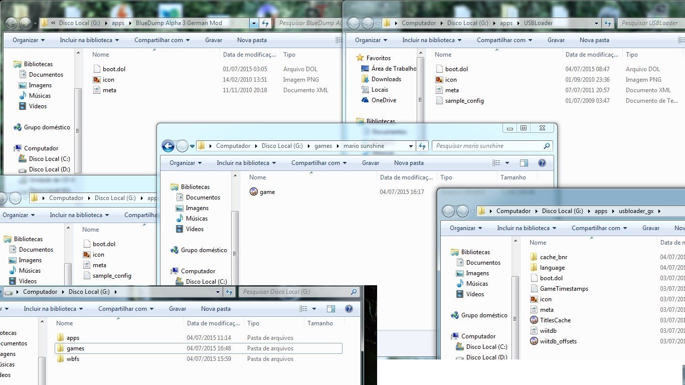Select boot.dol in the USBLoader window
Image resolution: width=685 pixels, height=385 pixels.
point(451,69)
